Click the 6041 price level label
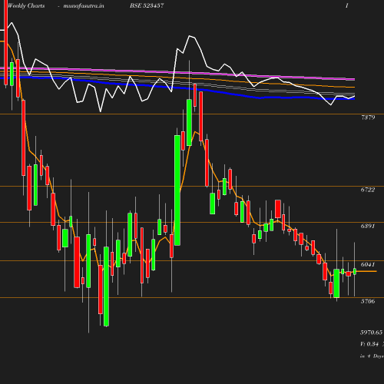 point(368,264)
